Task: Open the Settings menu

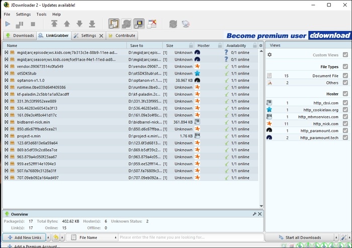Action: (23, 15)
